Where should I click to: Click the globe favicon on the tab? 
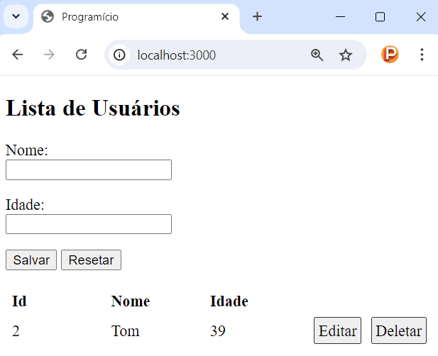click(x=48, y=16)
